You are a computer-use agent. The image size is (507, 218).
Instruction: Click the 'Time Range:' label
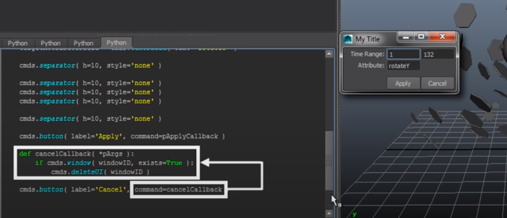pyautogui.click(x=367, y=54)
